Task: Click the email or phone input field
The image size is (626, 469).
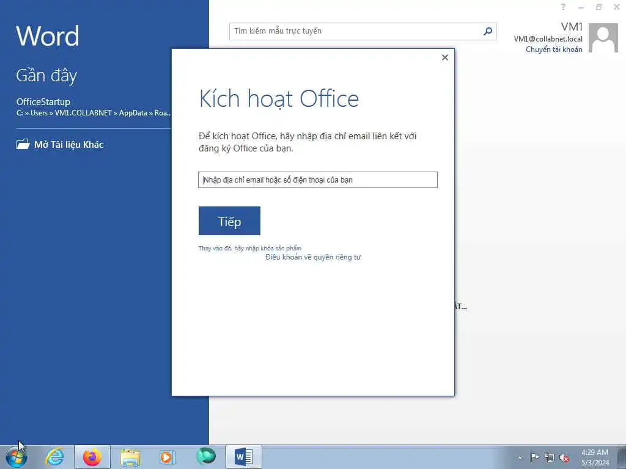Action: click(x=318, y=180)
